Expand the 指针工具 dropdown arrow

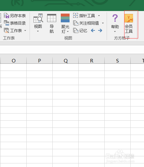pos(99,16)
